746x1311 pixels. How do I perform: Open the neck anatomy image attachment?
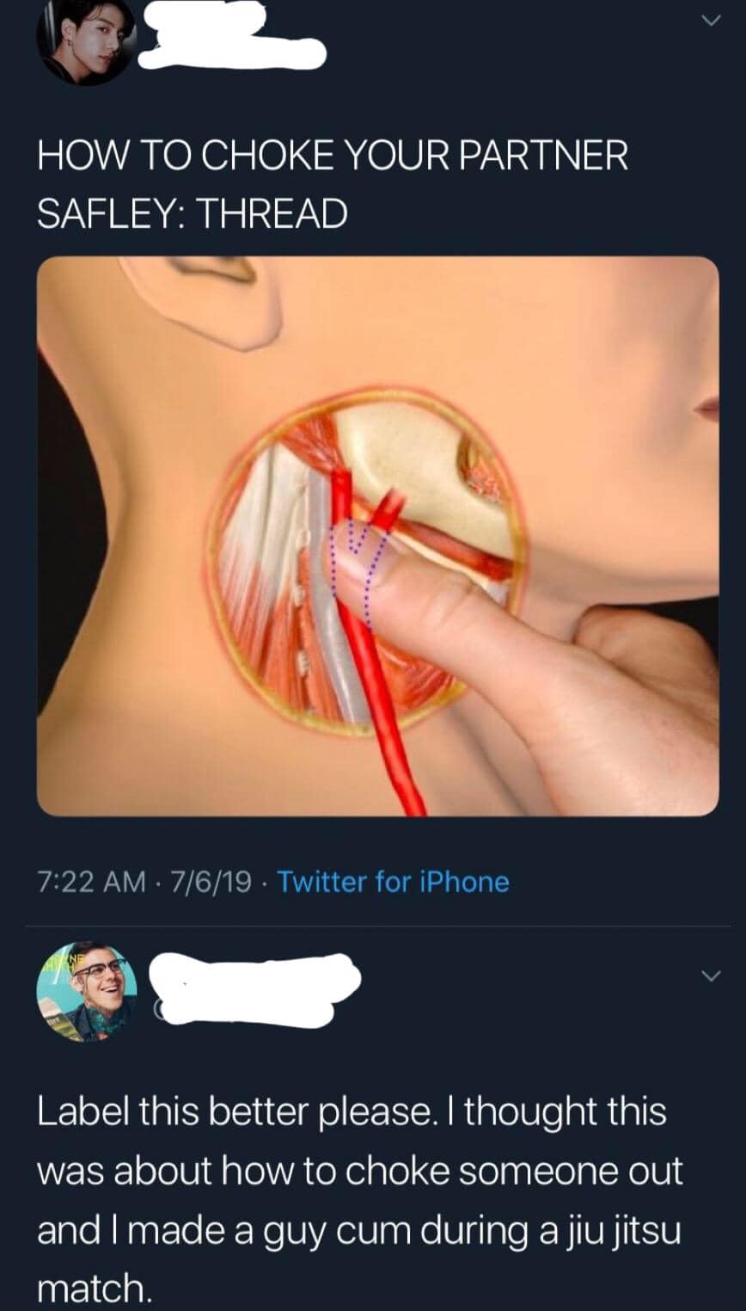tap(377, 537)
